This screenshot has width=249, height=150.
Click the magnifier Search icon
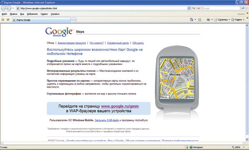coord(243,8)
